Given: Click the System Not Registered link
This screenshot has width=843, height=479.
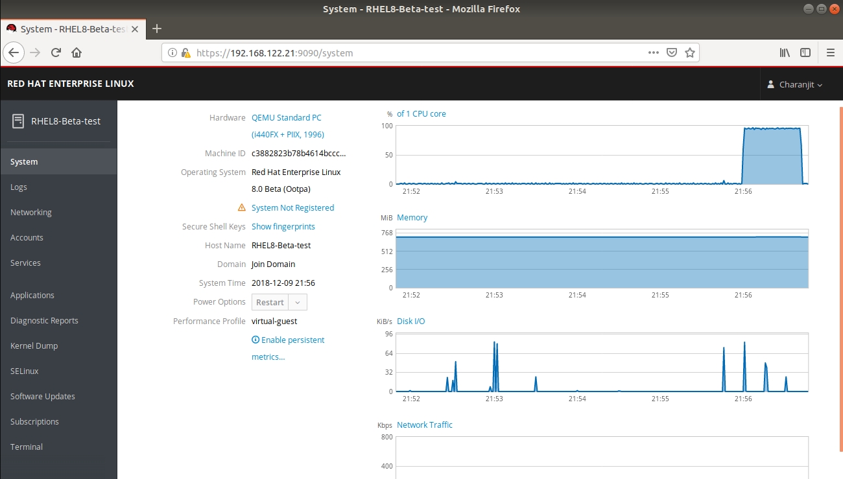Looking at the screenshot, I should click(292, 208).
